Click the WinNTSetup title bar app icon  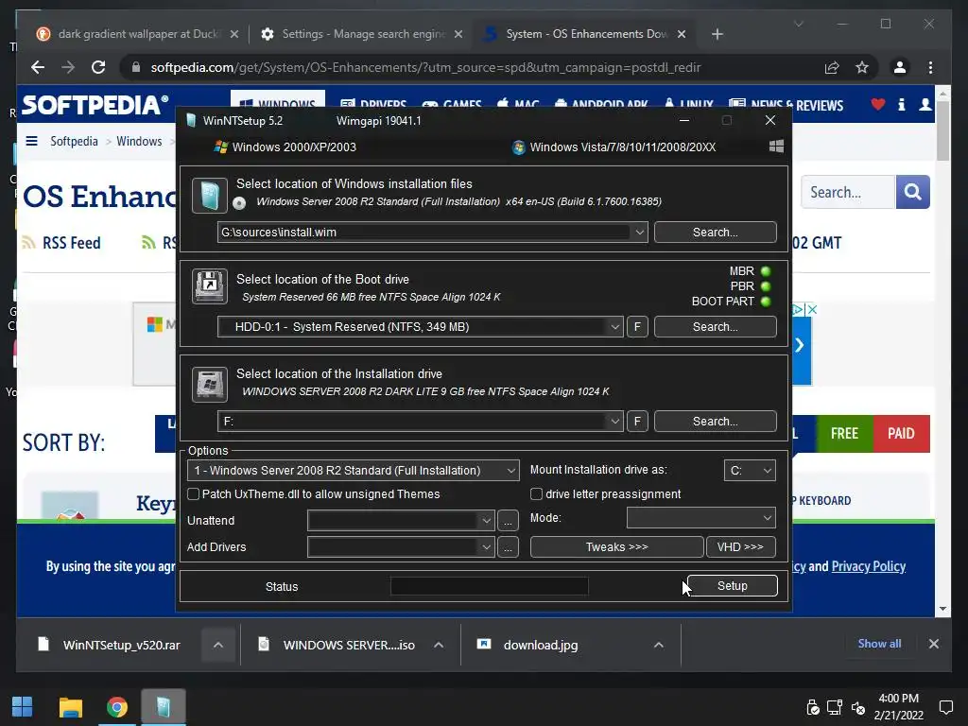(x=191, y=120)
